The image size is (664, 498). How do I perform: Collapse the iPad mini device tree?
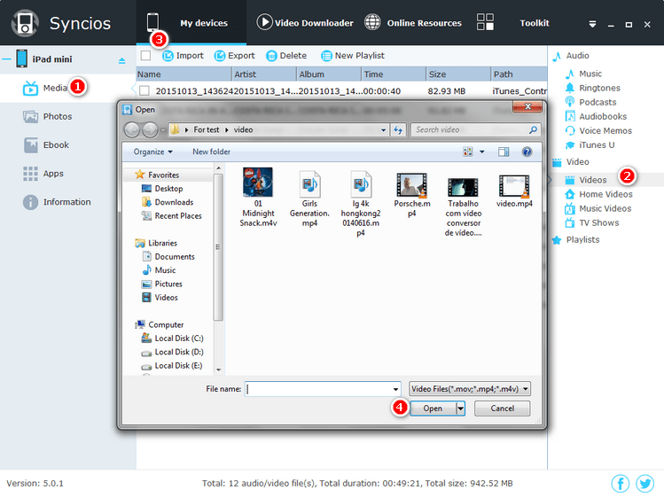pos(6,59)
